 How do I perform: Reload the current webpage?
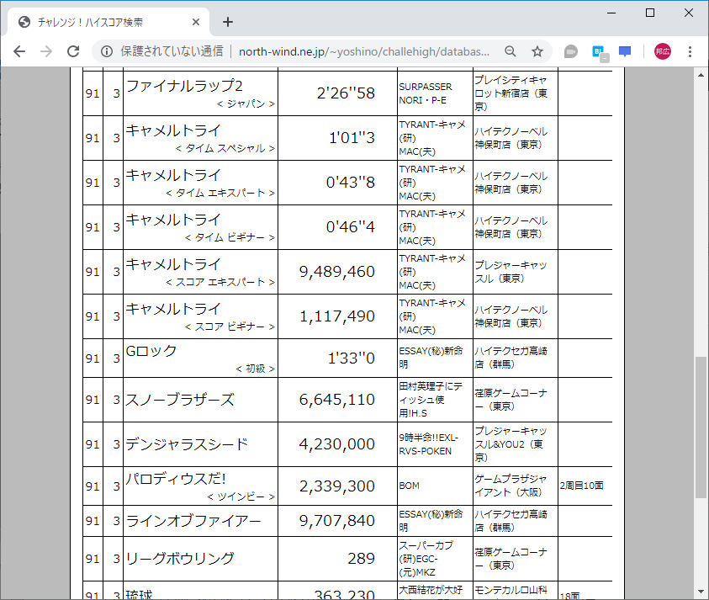click(x=73, y=51)
